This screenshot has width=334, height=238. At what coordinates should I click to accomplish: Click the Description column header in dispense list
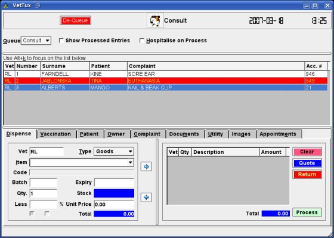225,152
